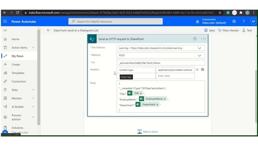
Task: Go back with browser back arrow
Action: coord(4,12)
